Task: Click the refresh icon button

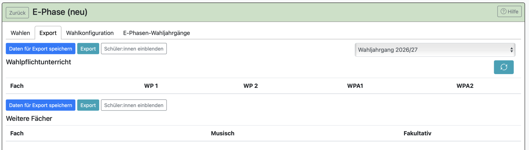Action: tap(503, 67)
